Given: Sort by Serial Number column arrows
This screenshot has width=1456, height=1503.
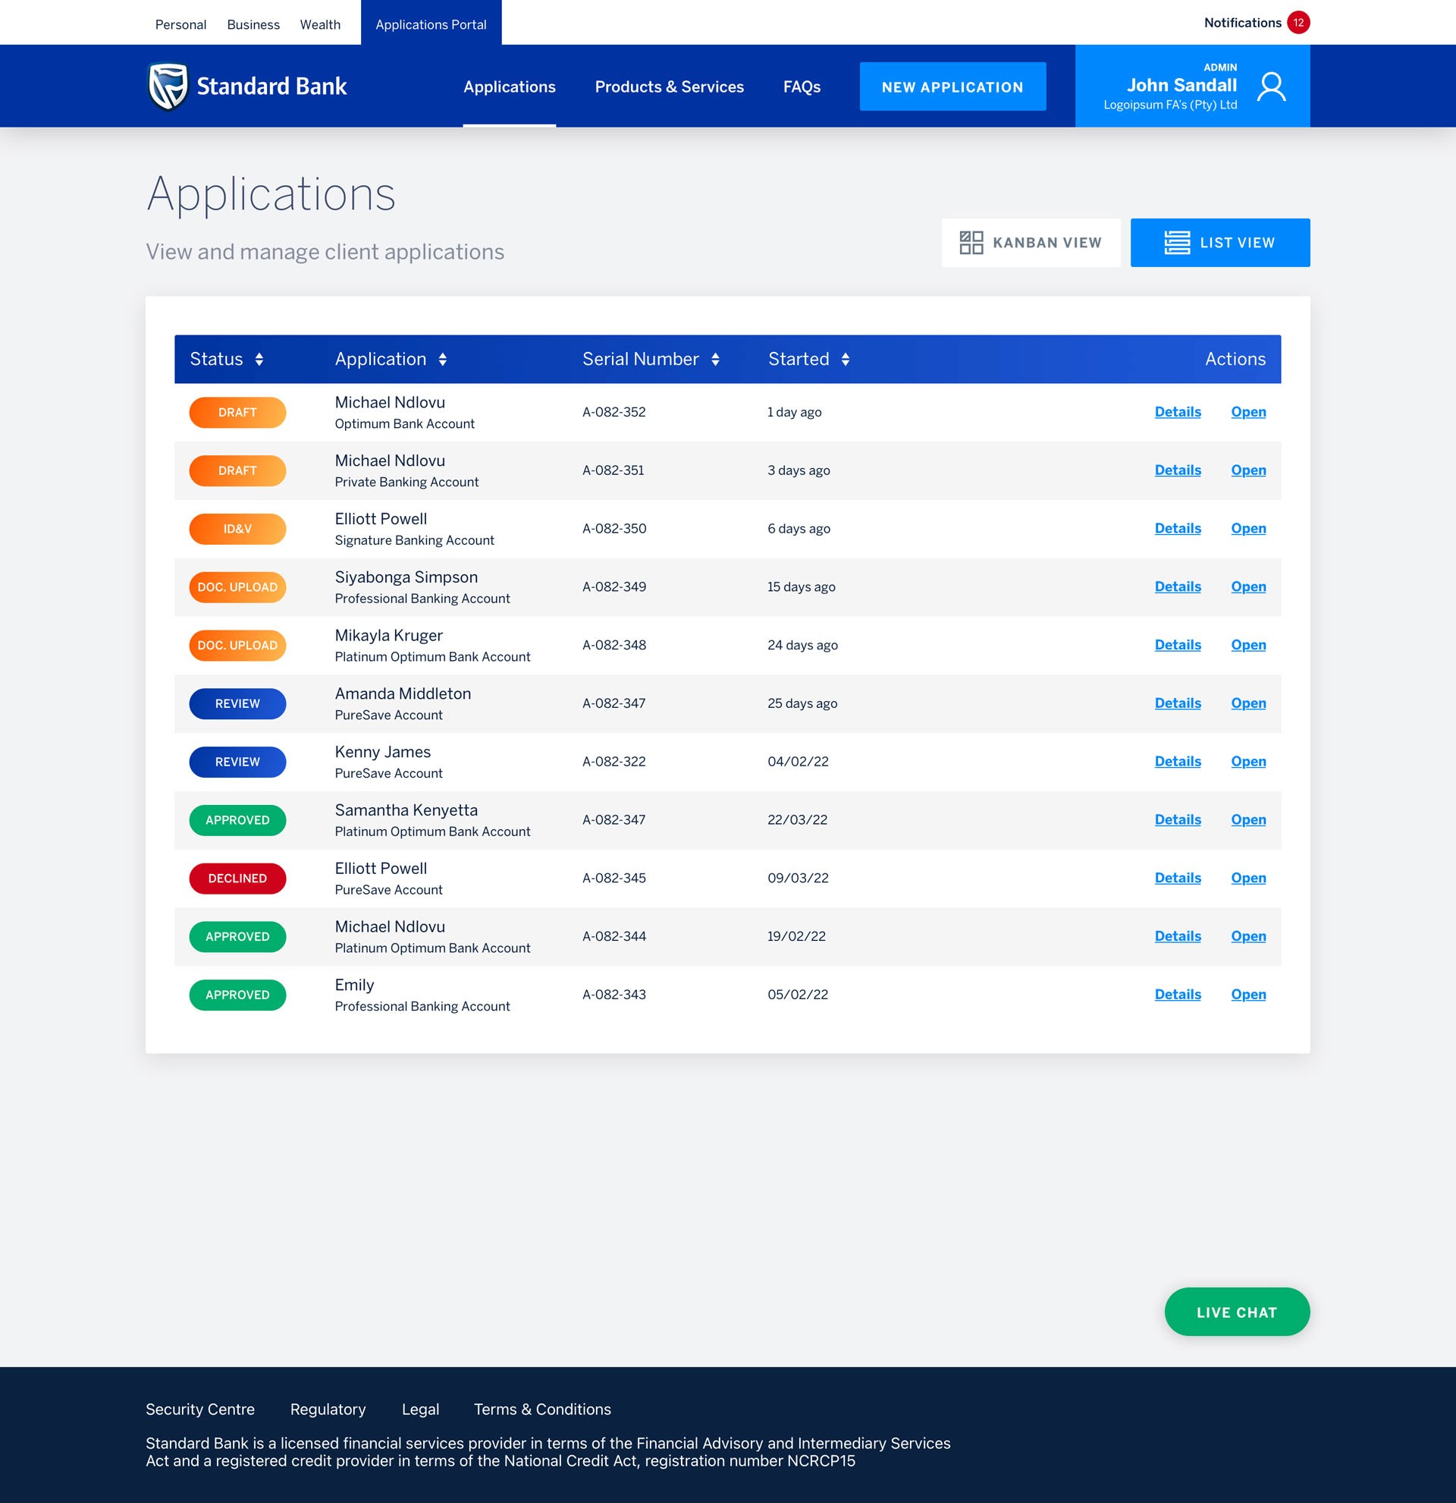Looking at the screenshot, I should [x=715, y=360].
